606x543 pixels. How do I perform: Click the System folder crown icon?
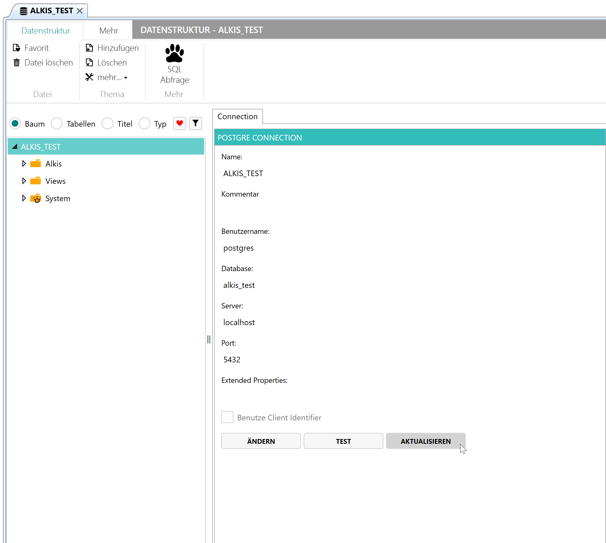(x=36, y=198)
